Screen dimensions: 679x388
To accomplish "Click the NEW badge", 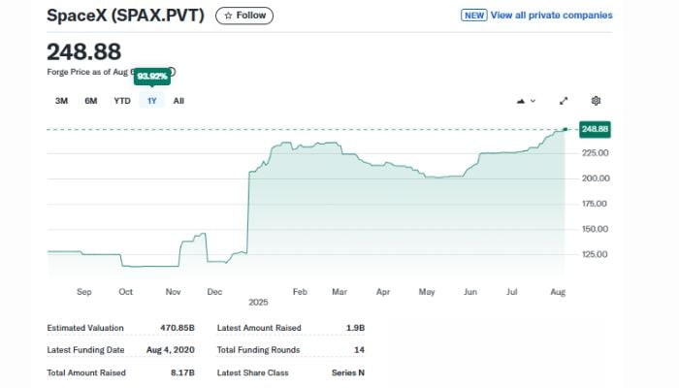I will (473, 16).
